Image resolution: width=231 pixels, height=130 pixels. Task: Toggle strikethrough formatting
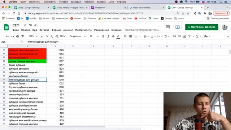[113, 36]
